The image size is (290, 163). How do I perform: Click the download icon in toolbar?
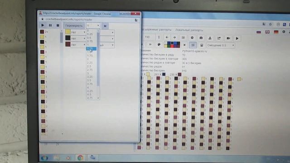pyautogui.click(x=210, y=38)
